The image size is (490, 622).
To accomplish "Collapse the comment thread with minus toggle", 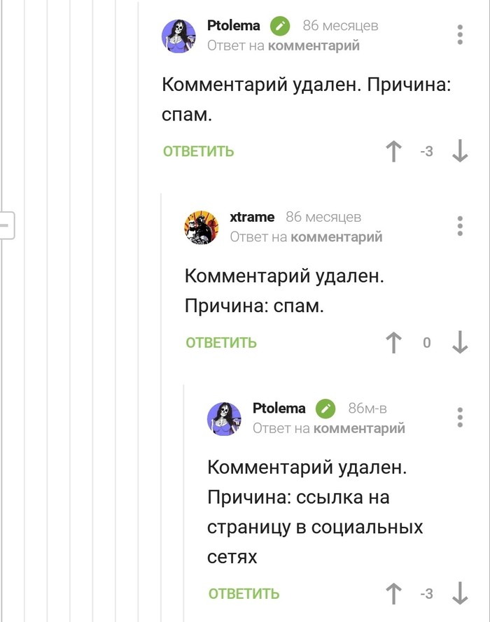I will pyautogui.click(x=5, y=225).
